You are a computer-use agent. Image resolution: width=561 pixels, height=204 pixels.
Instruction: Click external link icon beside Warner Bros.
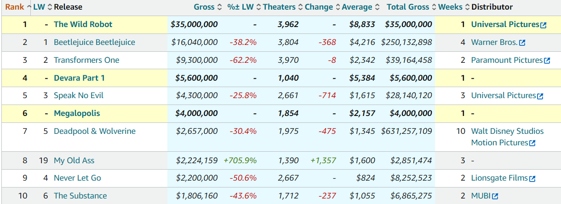(x=522, y=43)
